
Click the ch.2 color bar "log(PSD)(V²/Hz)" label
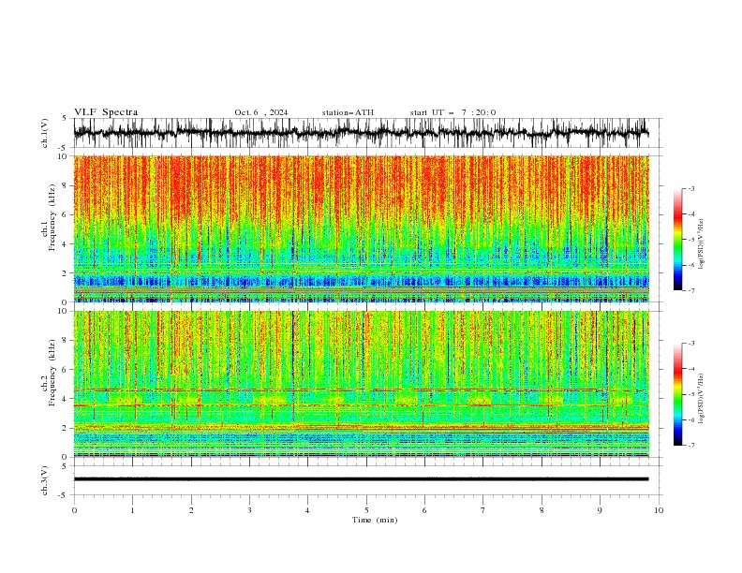click(x=701, y=398)
